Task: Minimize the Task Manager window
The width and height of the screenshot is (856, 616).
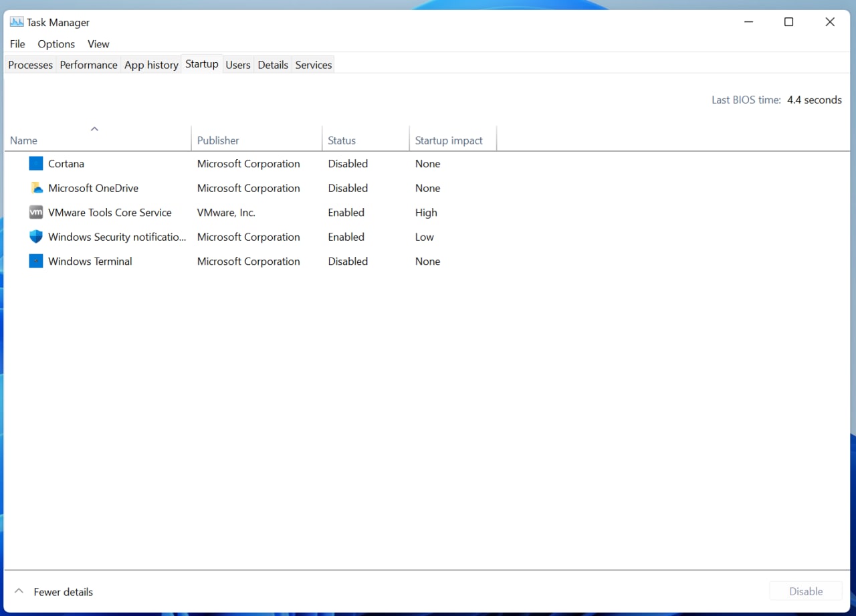Action: click(x=748, y=22)
